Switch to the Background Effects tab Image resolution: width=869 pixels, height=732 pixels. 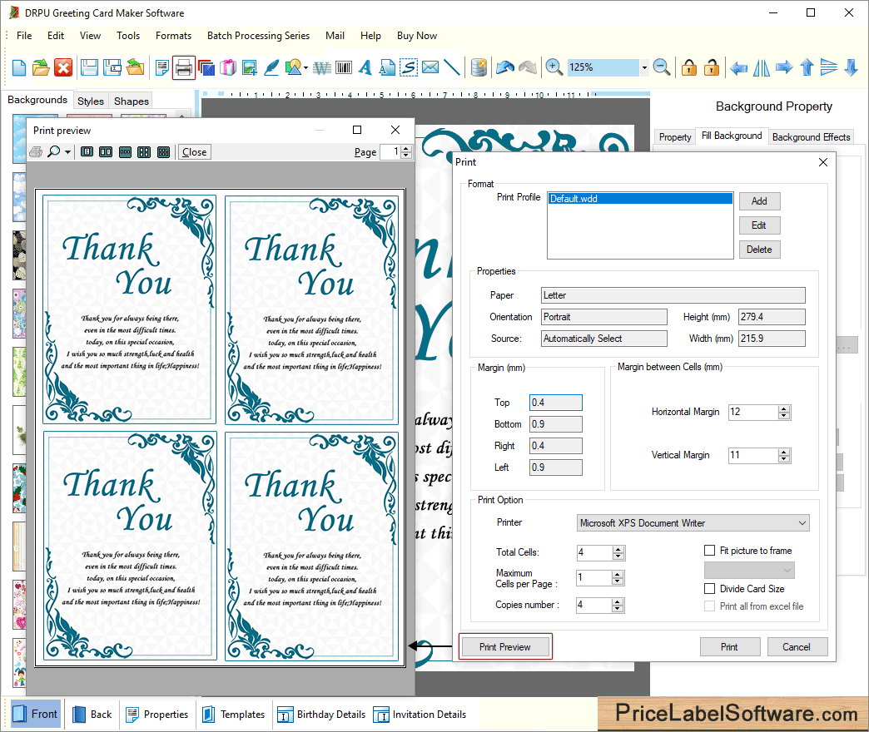(811, 137)
